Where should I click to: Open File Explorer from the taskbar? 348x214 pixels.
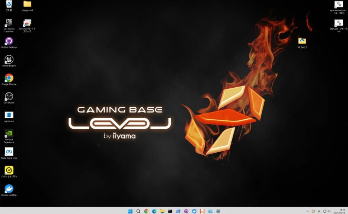tap(162, 211)
